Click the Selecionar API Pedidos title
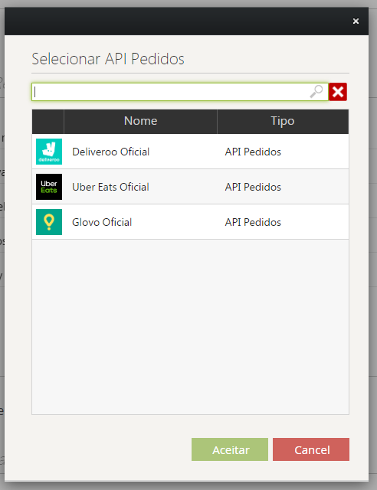Screen dimensions: 377x490 click(x=108, y=59)
